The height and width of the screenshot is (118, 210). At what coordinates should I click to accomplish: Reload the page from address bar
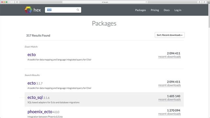pos(146,2)
